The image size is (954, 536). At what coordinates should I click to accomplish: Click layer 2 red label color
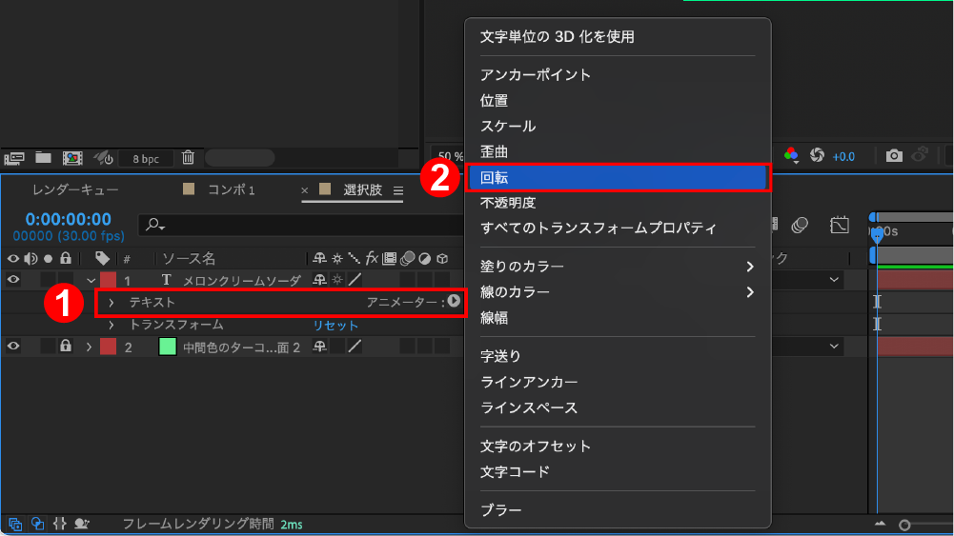109,347
